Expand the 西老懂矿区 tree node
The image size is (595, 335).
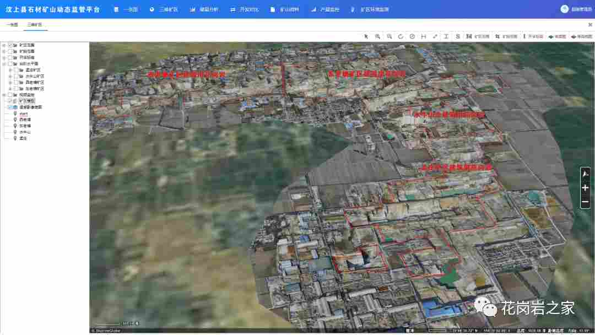click(x=10, y=82)
